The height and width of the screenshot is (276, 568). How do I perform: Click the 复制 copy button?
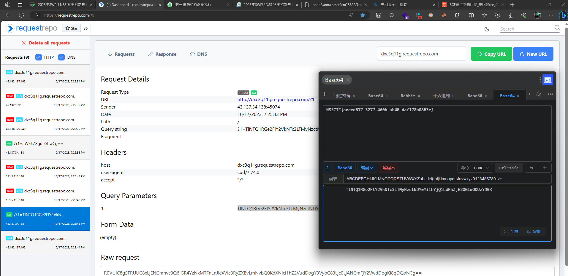pyautogui.click(x=534, y=232)
